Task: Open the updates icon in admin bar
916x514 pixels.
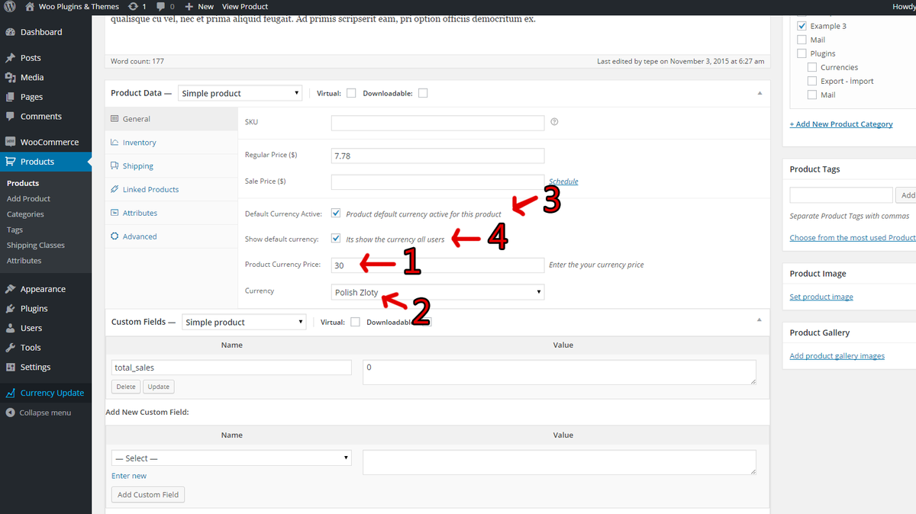Action: pos(134,7)
